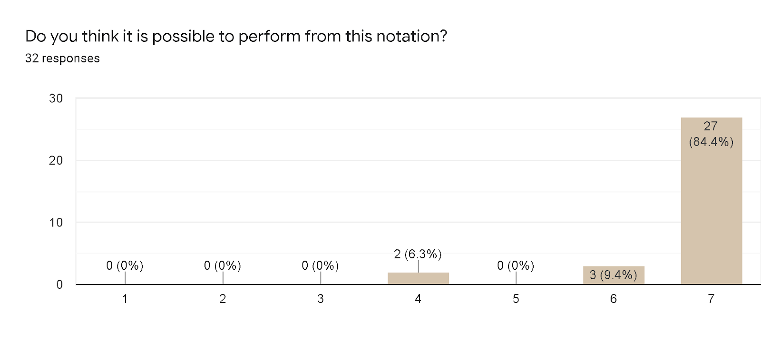This screenshot has width=761, height=362.
Task: Click y-axis value 20
Action: pos(56,161)
